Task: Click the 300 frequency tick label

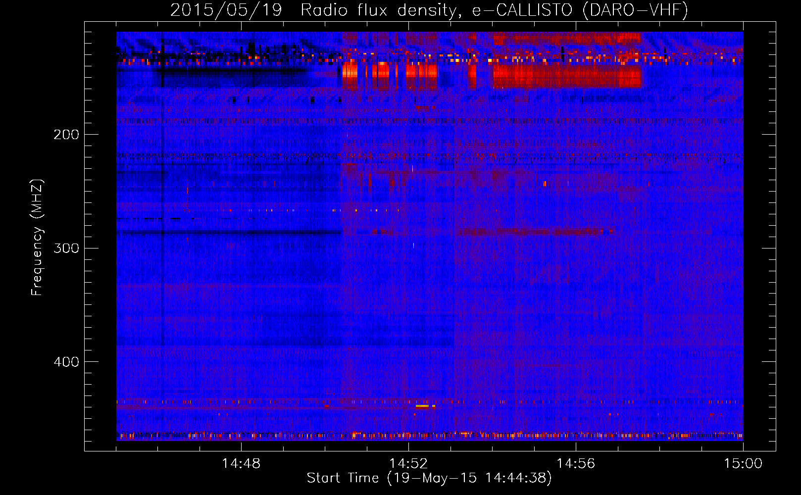Action: pos(66,248)
